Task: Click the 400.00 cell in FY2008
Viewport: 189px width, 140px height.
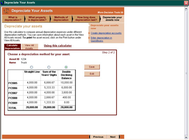Action: (x=67, y=97)
